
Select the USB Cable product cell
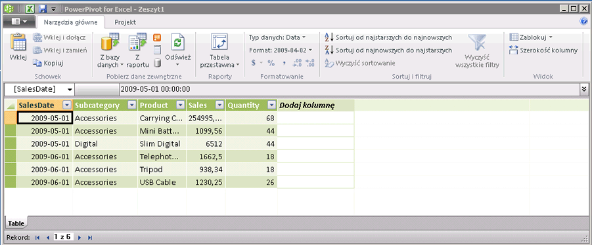coord(162,183)
